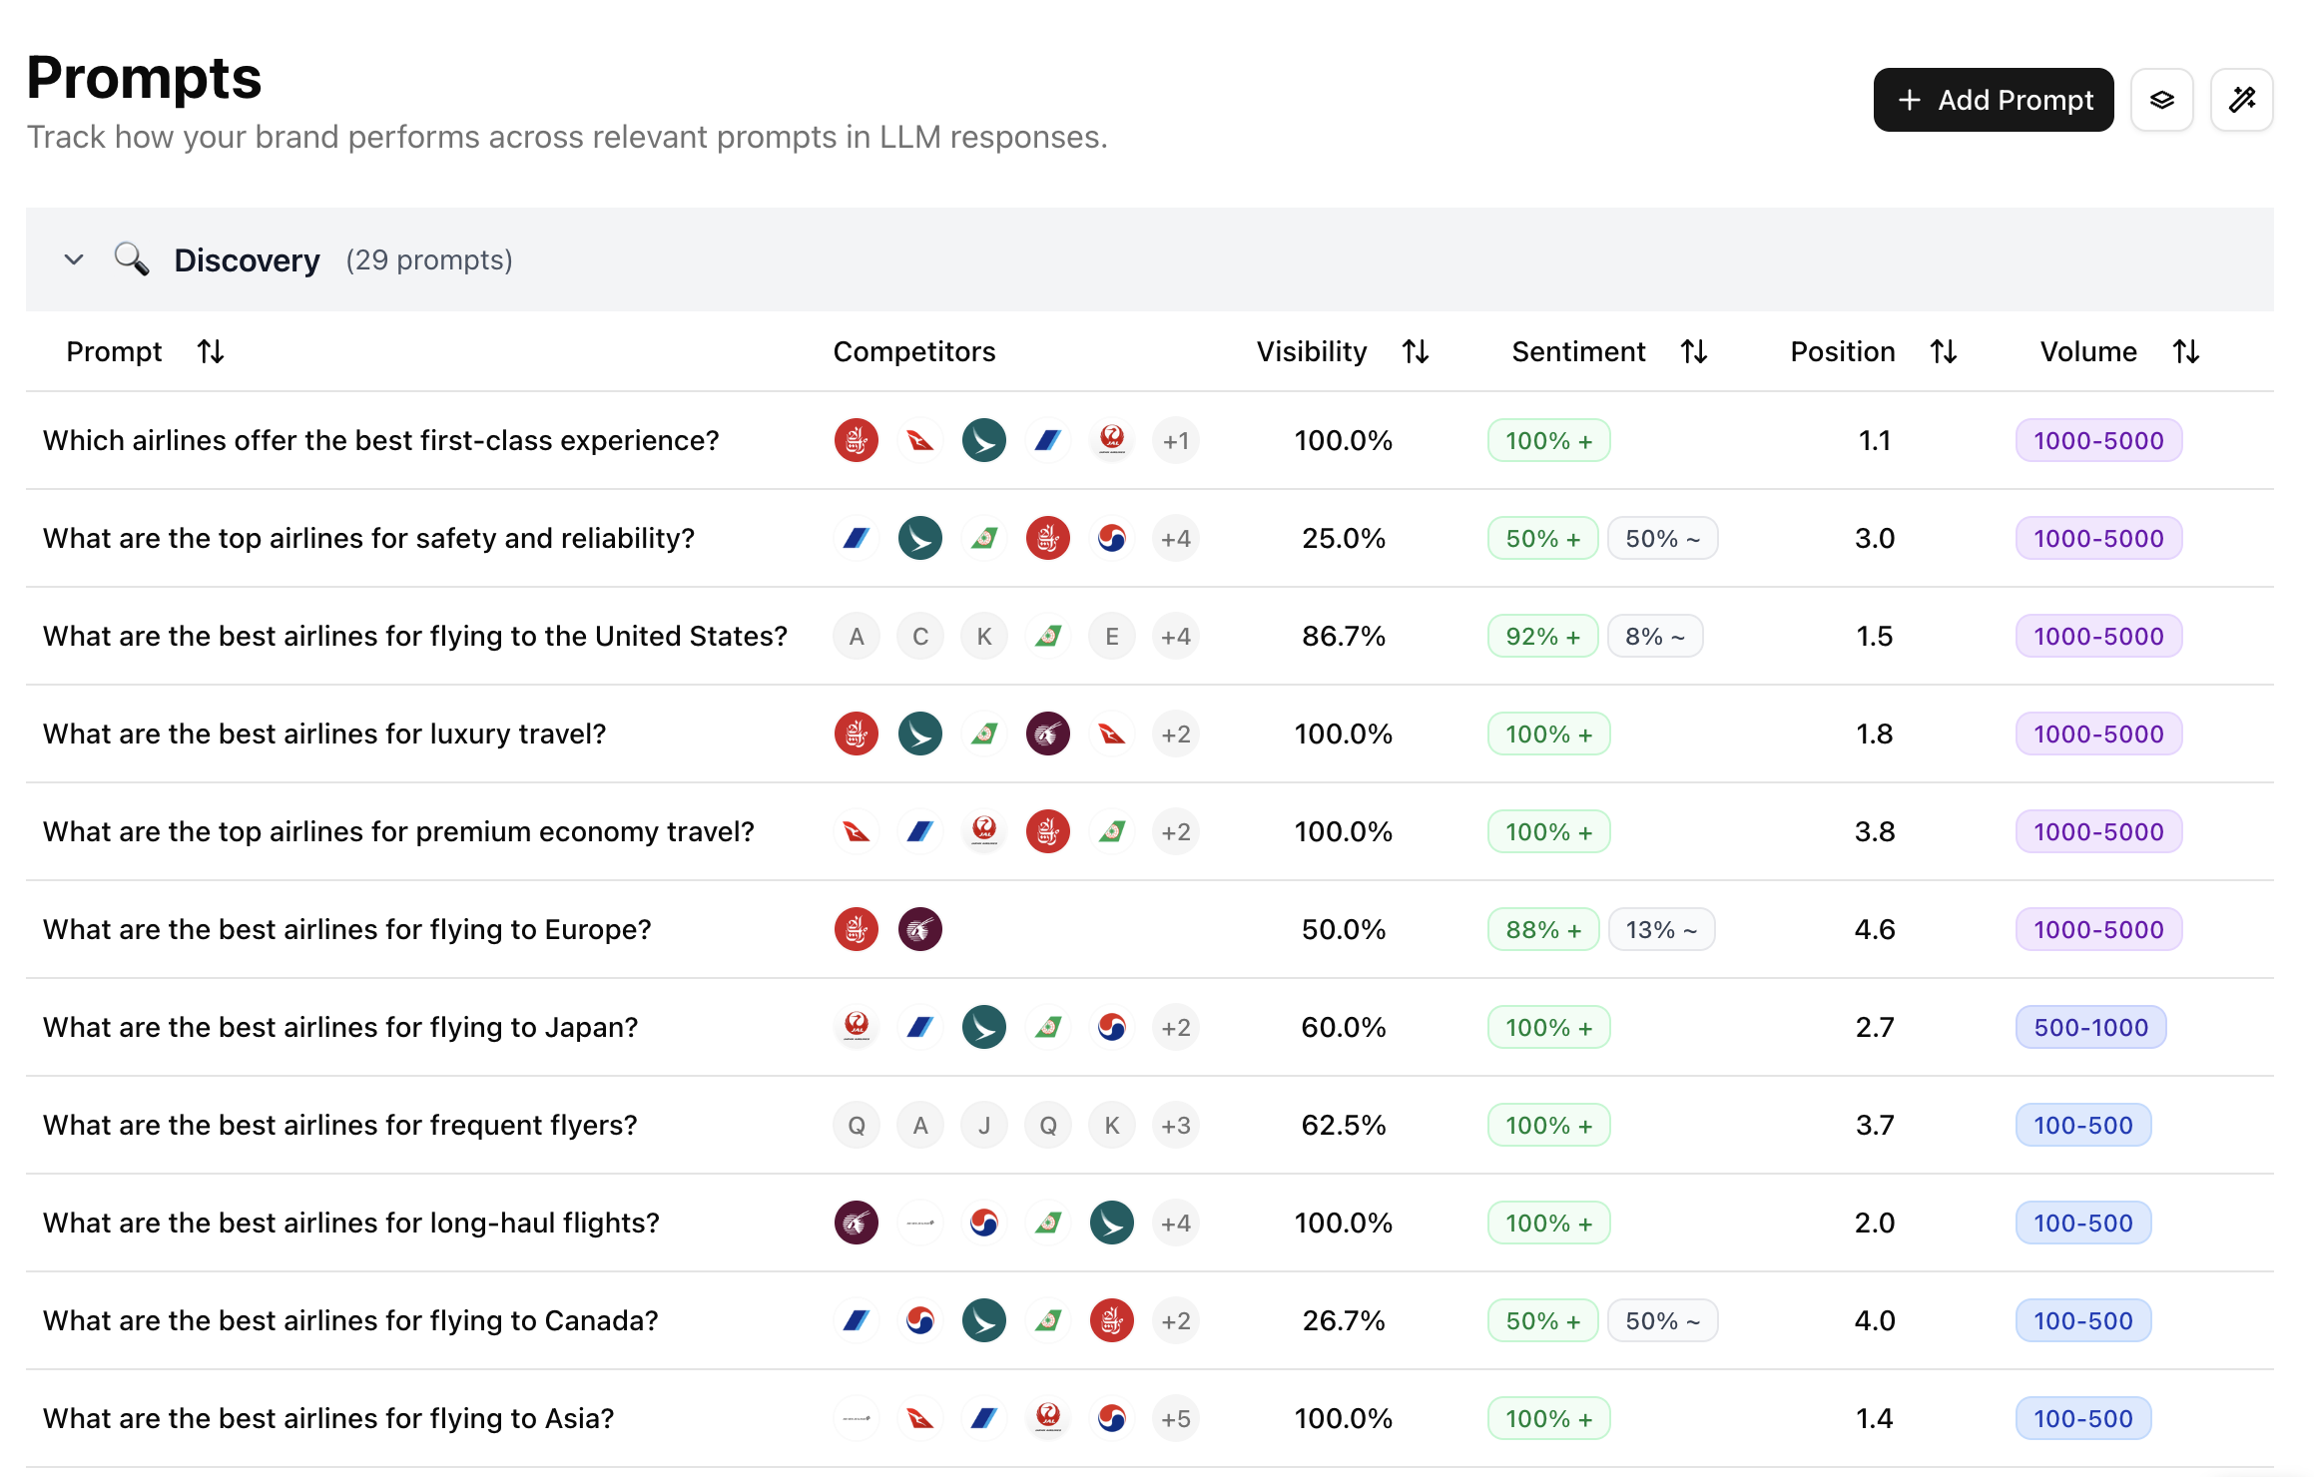The width and height of the screenshot is (2314, 1477).
Task: Sort by Visibility using arrows icon
Action: click(1415, 351)
